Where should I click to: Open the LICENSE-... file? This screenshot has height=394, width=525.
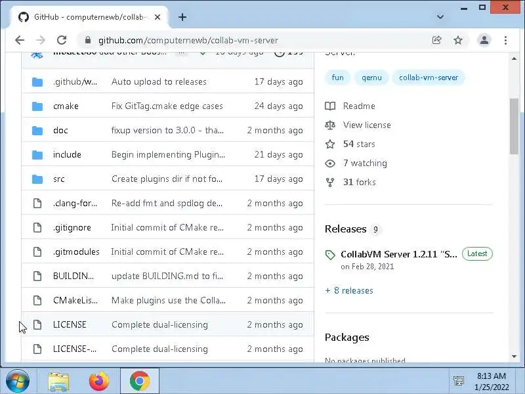[x=75, y=349]
